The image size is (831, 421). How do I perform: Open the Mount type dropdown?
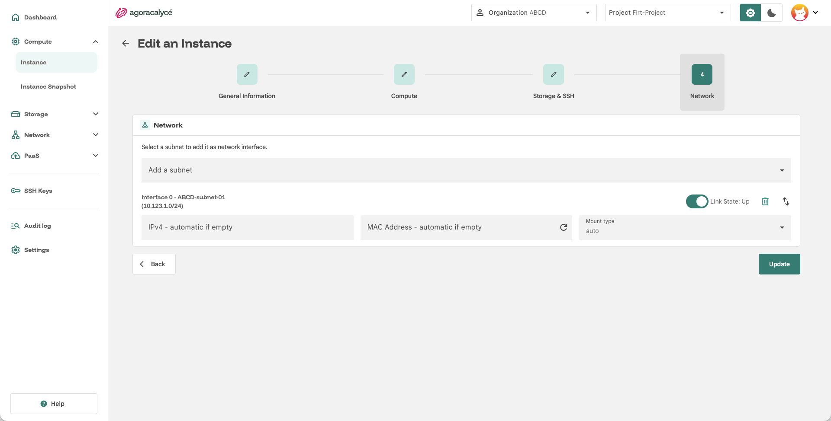(685, 227)
